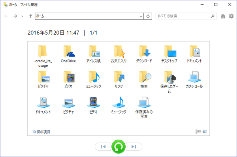Select the 保存済みの写真 library

click(x=144, y=107)
